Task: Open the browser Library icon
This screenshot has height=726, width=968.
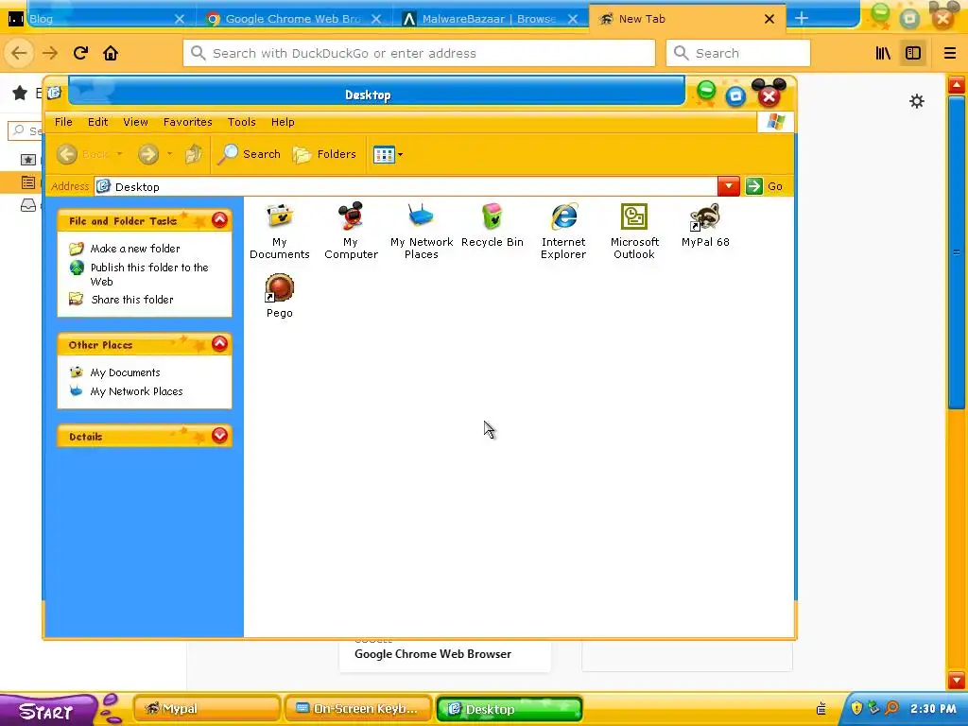Action: [x=884, y=53]
